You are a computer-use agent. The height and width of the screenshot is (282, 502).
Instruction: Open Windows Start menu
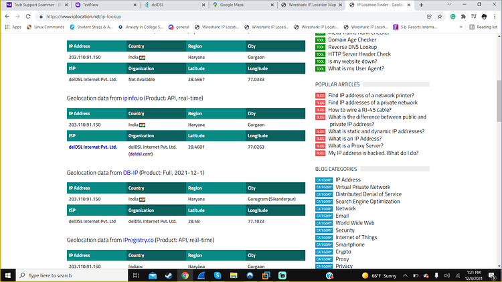[x=7, y=275]
